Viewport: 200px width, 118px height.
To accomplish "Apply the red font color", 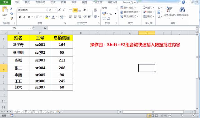I will point(53,17).
